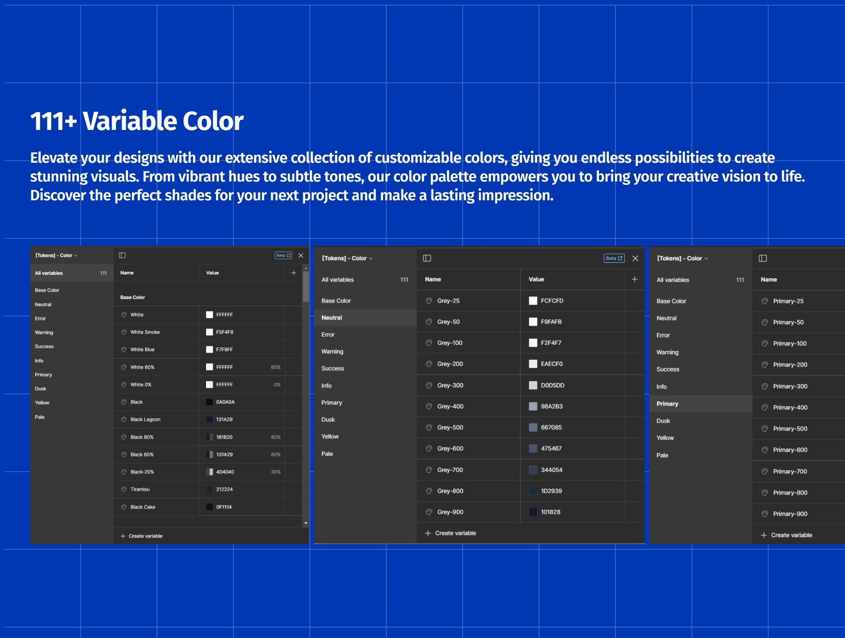Toggle sidebar icon in middle panel
Viewport: 845px width, 638px height.
(x=427, y=258)
